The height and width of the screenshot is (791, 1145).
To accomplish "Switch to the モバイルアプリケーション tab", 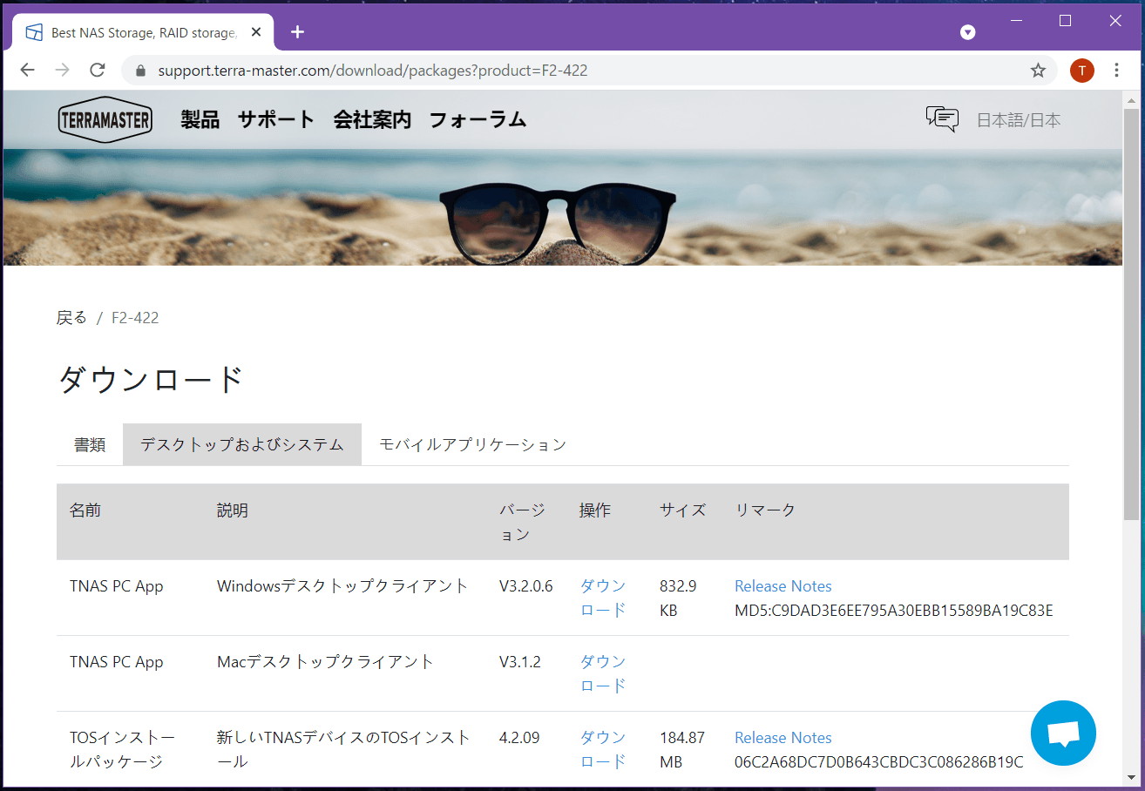I will (x=472, y=444).
